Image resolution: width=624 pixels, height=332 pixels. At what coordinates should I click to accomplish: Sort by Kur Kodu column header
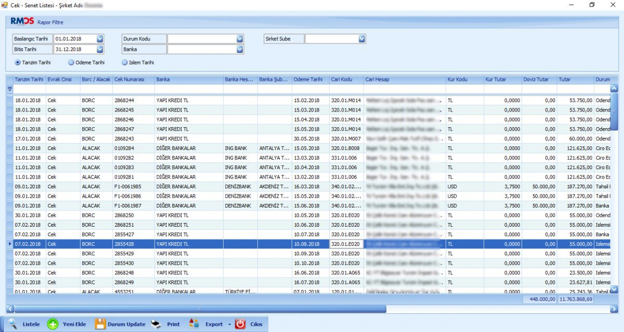pos(464,79)
